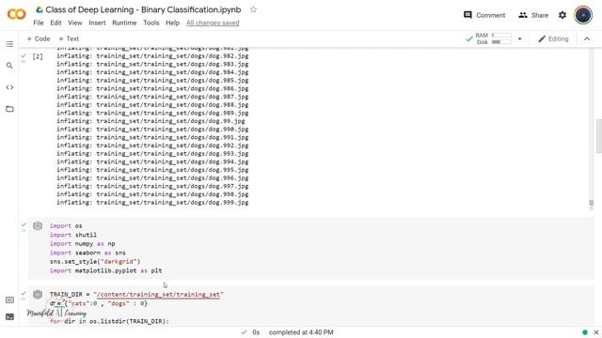Click the Share button

pos(533,15)
